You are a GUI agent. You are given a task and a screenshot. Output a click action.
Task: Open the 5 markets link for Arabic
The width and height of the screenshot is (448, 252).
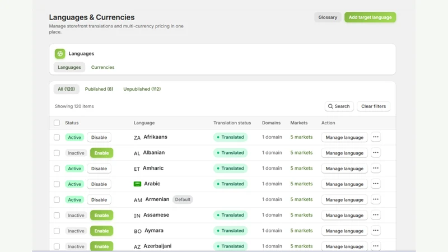pyautogui.click(x=301, y=184)
